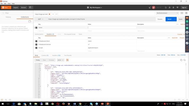Select Pretty response view
The image size is (189, 106).
38,60
